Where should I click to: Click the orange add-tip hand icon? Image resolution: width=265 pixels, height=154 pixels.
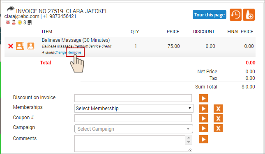[249, 15]
